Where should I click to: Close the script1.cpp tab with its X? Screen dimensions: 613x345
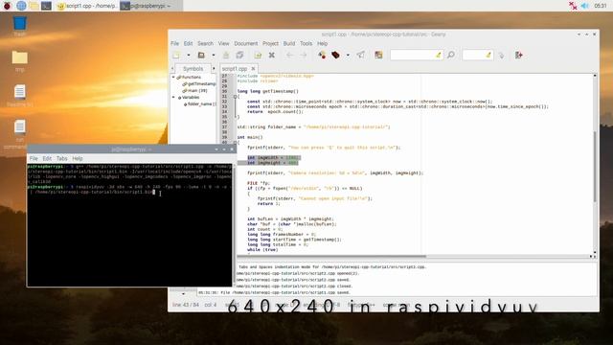tap(253, 68)
